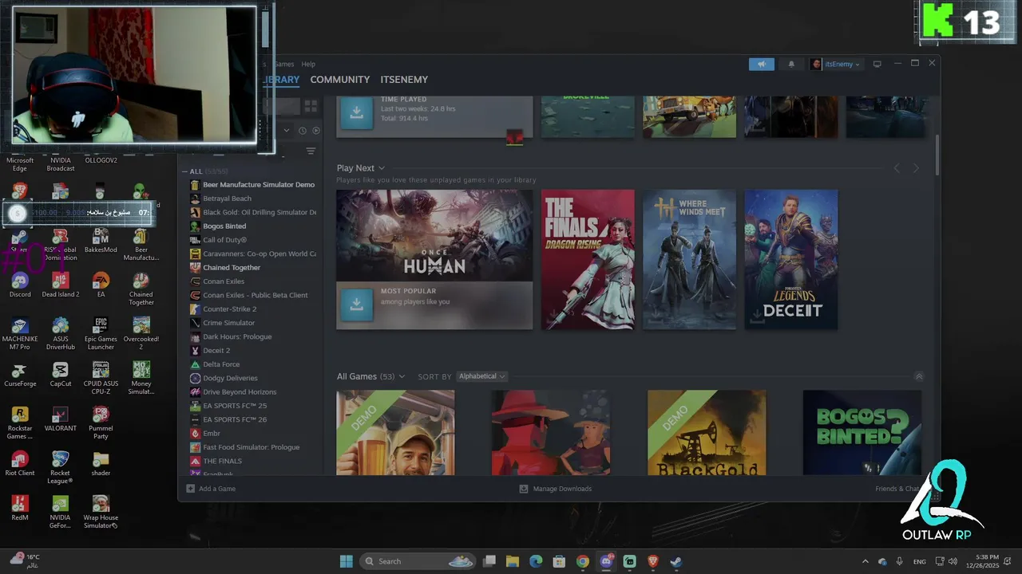Open CurseForge desktop icon
1022x574 pixels.
(20, 374)
